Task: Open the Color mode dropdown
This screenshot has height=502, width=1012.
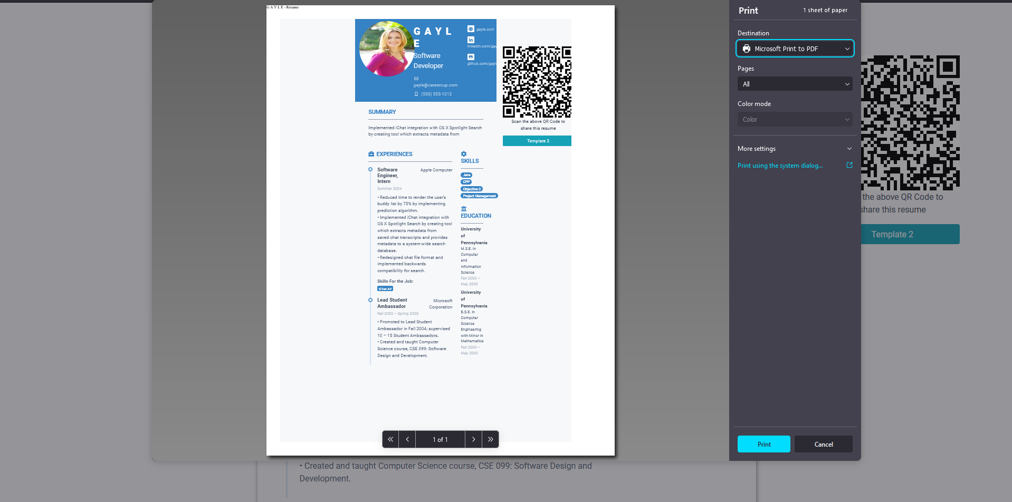Action: (795, 119)
